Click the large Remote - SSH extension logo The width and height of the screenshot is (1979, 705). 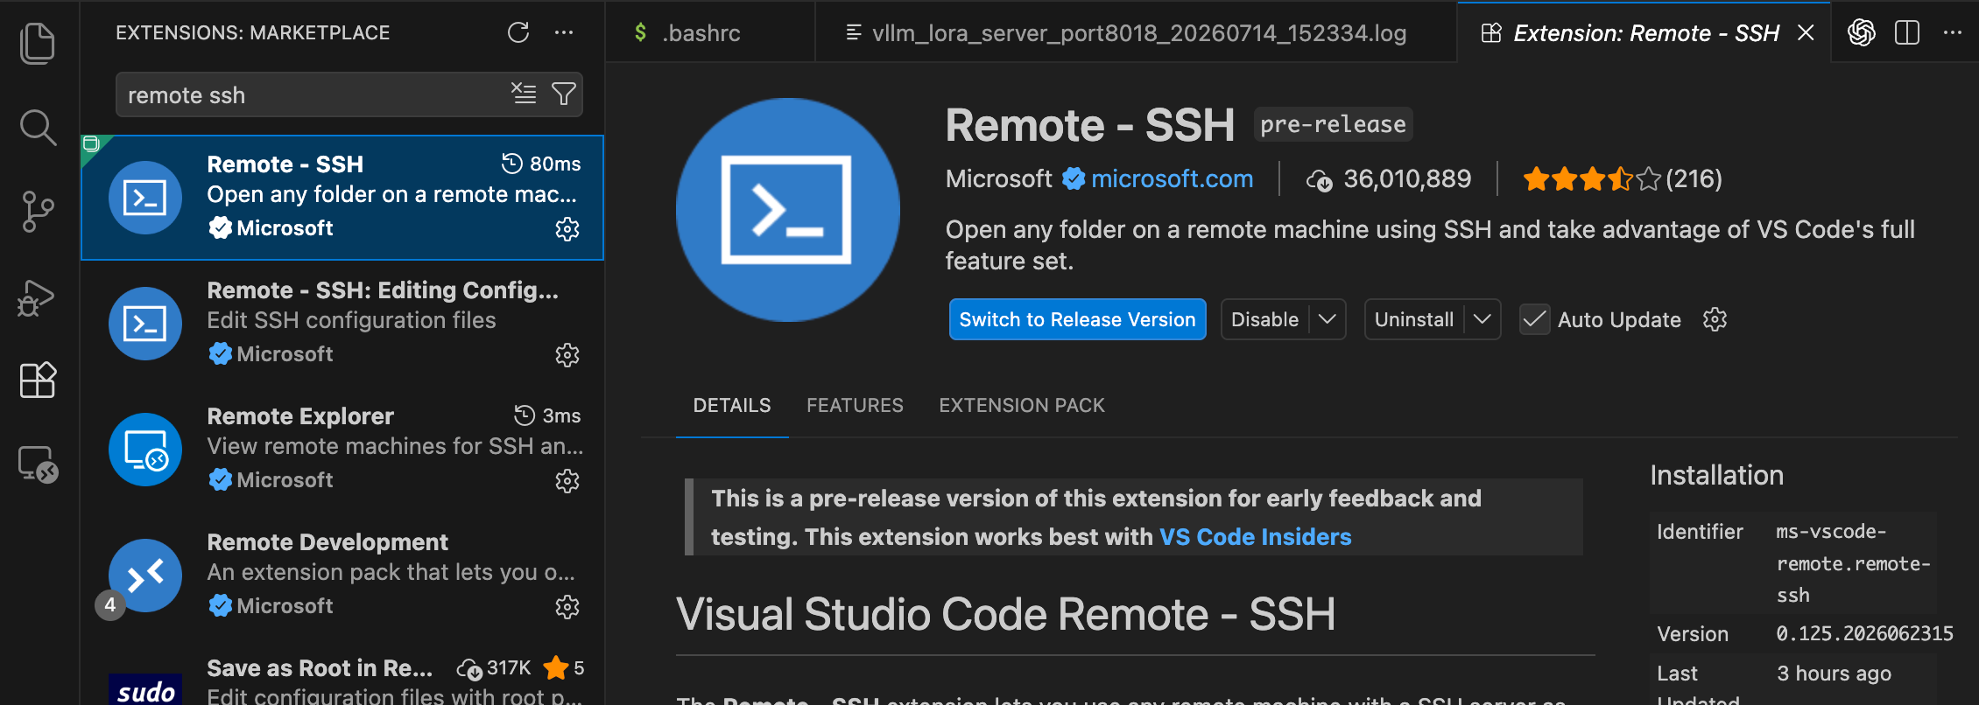pos(788,210)
